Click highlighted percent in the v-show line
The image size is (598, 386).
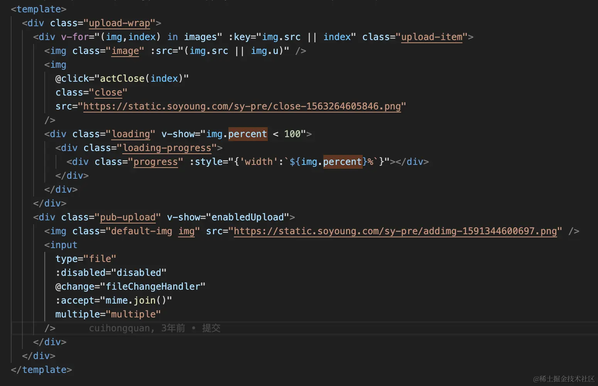pos(248,134)
